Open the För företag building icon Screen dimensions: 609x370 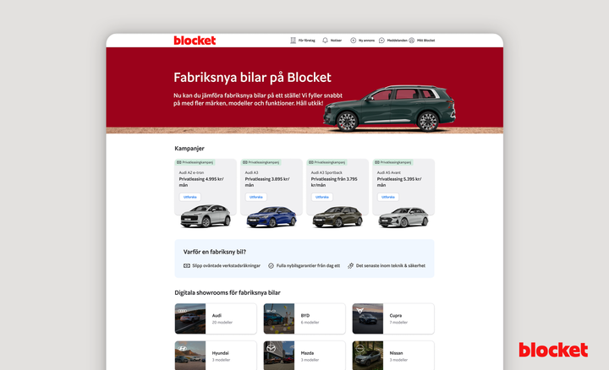294,41
